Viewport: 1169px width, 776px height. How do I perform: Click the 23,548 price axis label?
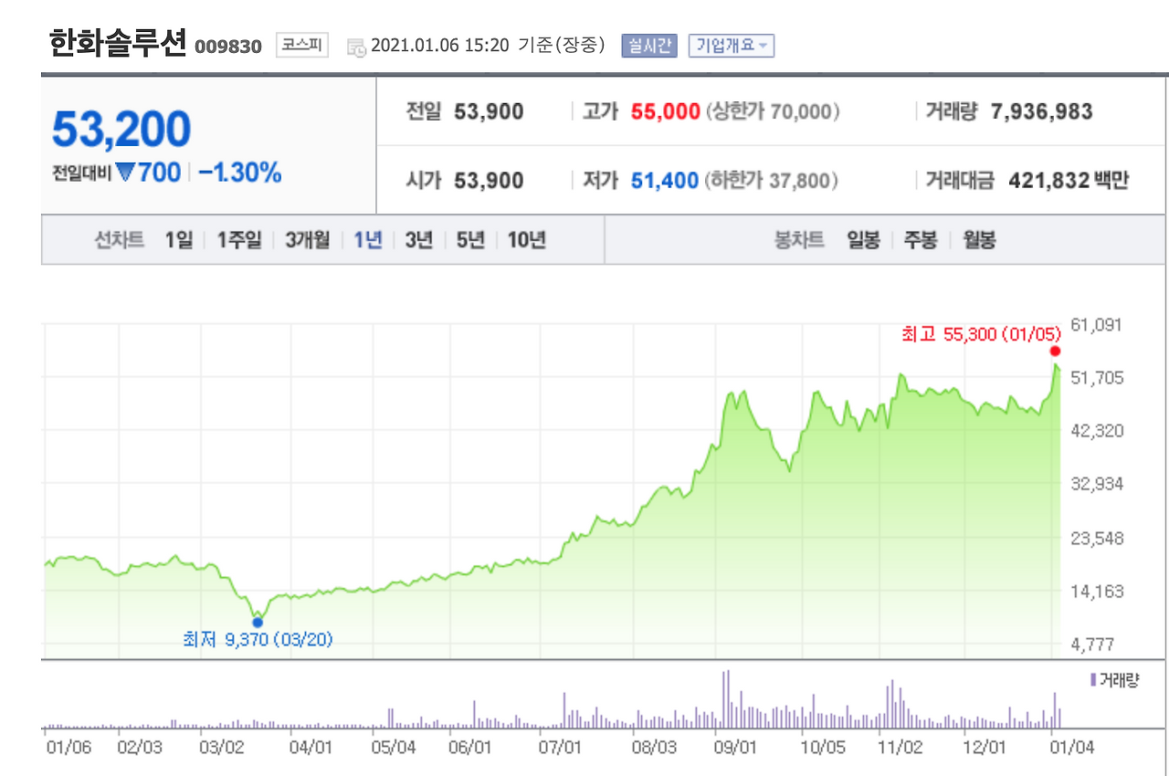point(1096,538)
